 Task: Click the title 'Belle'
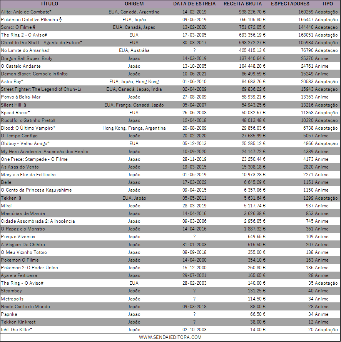pyautogui.click(x=6, y=182)
